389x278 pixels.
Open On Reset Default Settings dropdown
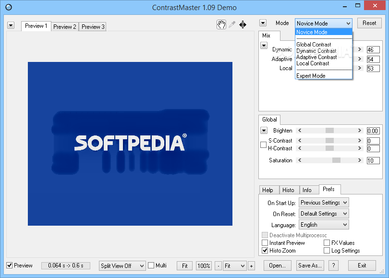(324, 214)
